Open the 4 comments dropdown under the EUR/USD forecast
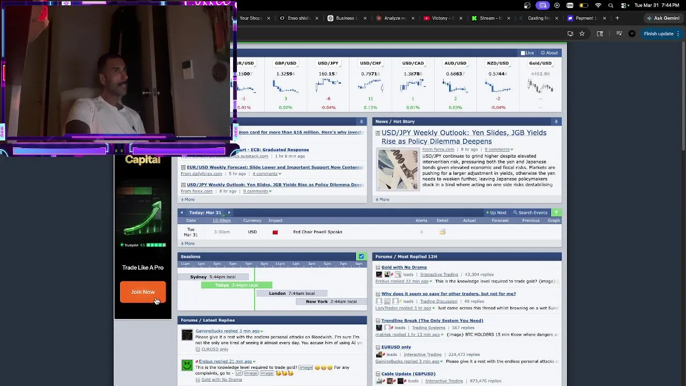This screenshot has width=686, height=386. [x=267, y=174]
